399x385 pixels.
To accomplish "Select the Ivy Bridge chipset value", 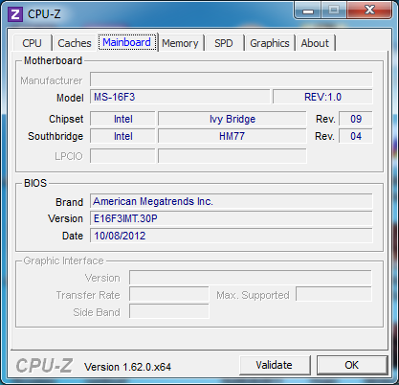I will pyautogui.click(x=233, y=119).
